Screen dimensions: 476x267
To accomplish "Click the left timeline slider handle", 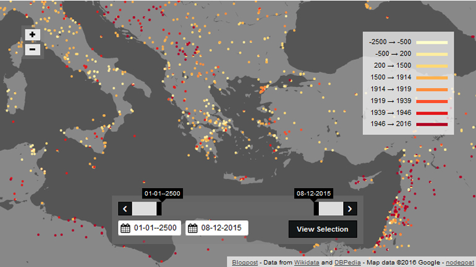I will click(159, 208).
